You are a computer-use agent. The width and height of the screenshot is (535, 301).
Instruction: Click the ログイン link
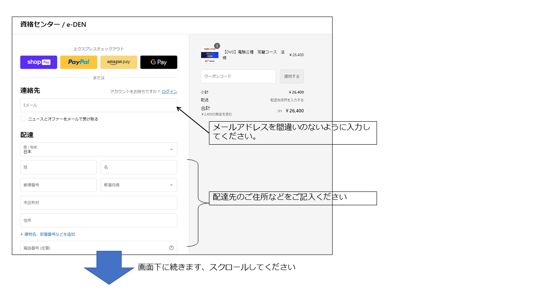169,92
